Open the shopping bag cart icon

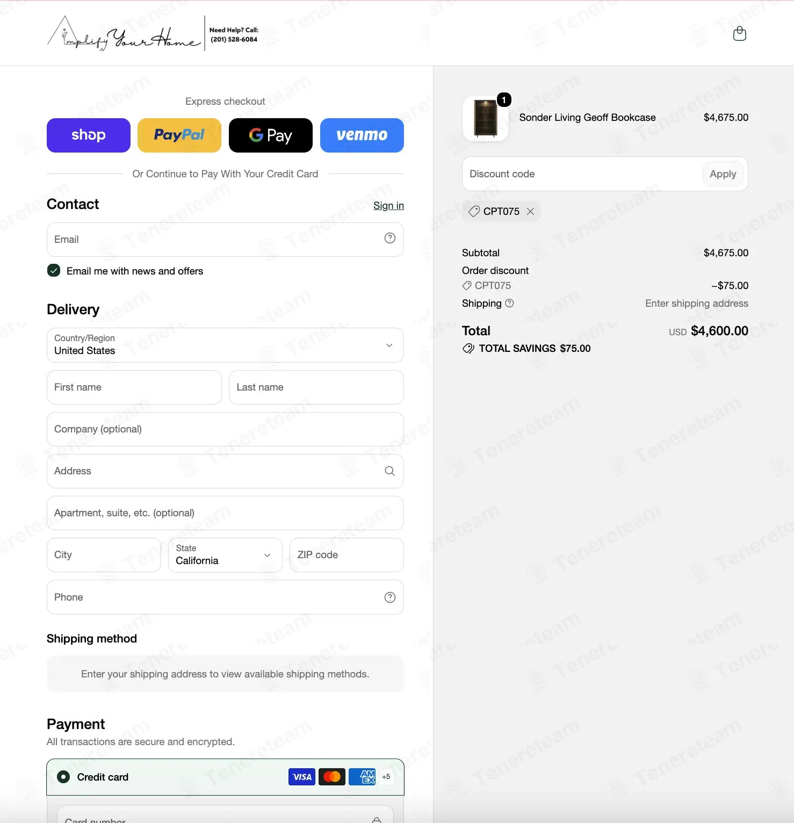[740, 33]
